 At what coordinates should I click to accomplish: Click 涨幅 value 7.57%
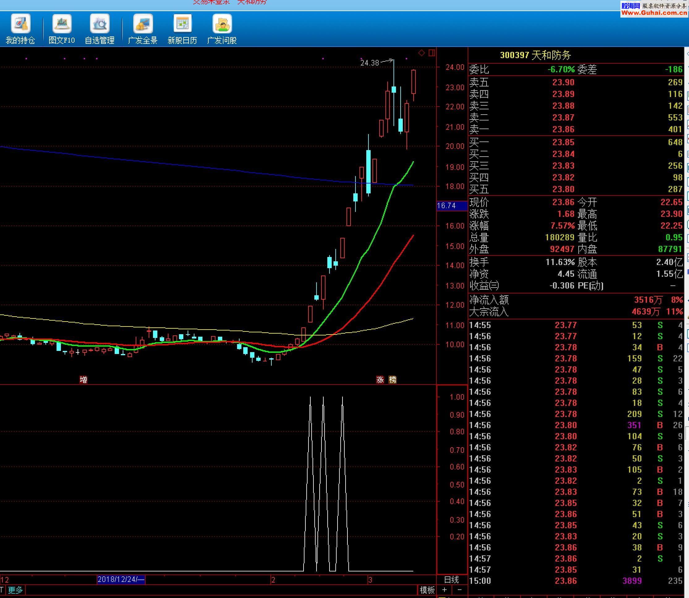point(563,225)
